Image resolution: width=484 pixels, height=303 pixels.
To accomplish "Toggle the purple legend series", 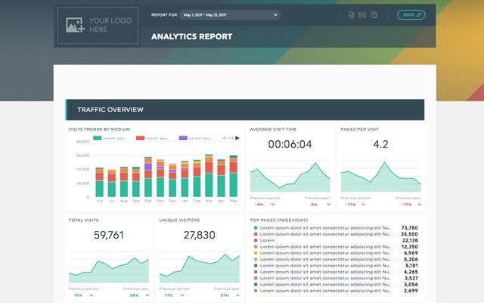I will (196, 138).
